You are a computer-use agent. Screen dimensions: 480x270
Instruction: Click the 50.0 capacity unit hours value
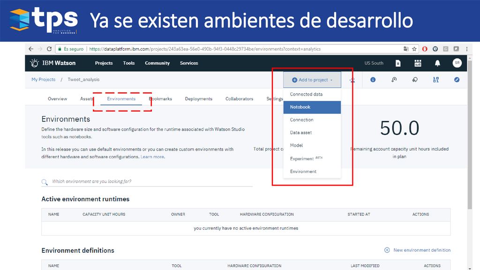(399, 128)
